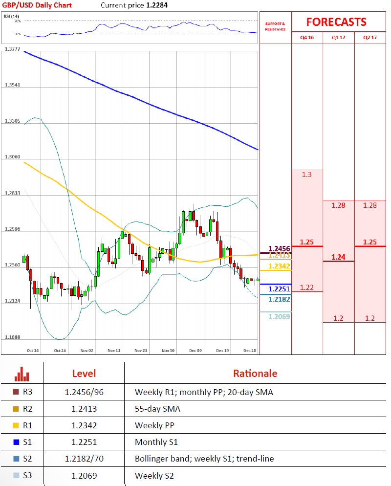The width and height of the screenshot is (391, 486).
Task: Click the 1.2 value in Q2 17 column
Action: (x=370, y=318)
